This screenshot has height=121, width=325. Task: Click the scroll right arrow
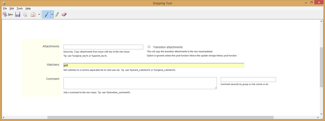pos(318,117)
